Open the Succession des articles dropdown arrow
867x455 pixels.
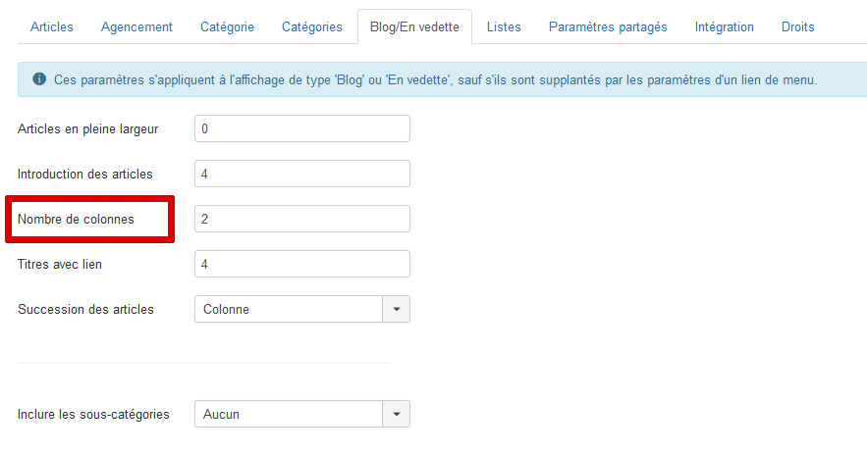pyautogui.click(x=396, y=309)
